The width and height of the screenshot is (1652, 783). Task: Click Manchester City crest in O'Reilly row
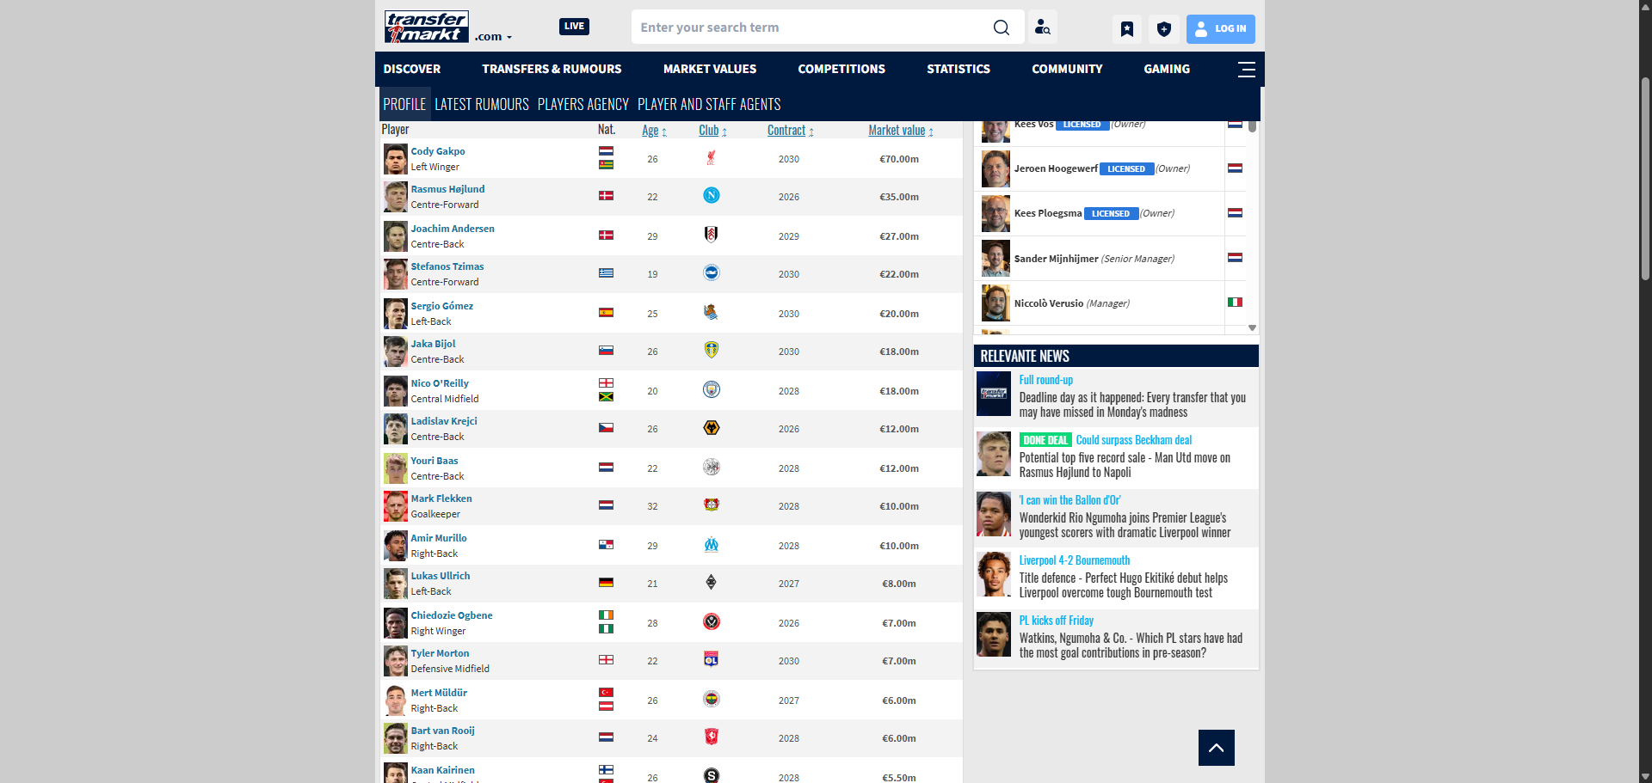coord(711,389)
